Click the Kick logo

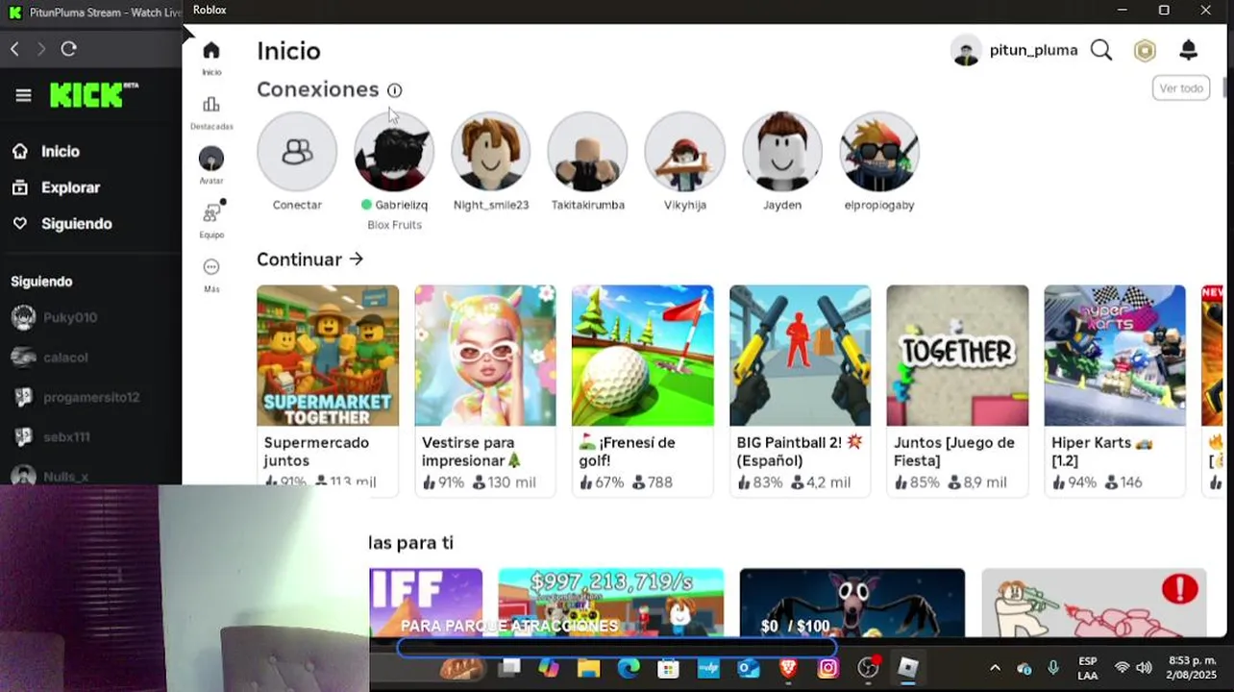coord(93,95)
